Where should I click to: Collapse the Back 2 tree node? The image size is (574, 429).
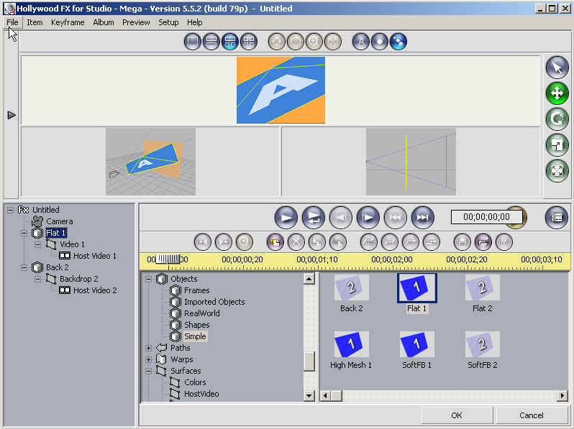(24, 267)
